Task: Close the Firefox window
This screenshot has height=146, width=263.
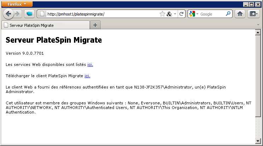Action: pos(258,4)
